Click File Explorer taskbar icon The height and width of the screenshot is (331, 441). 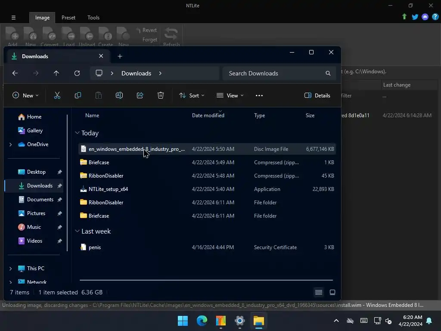(259, 321)
